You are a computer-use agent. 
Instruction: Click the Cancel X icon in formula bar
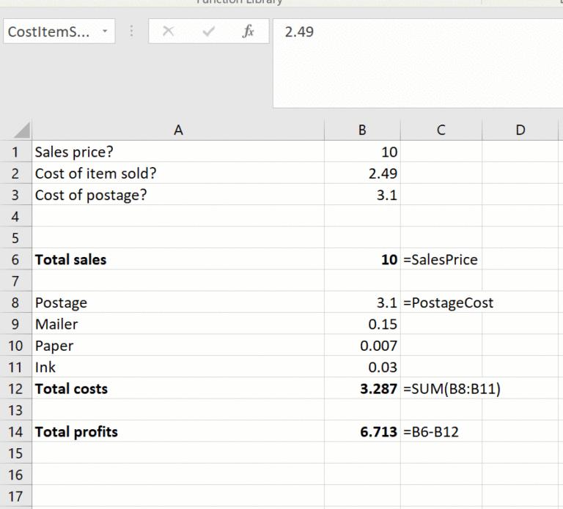[168, 32]
